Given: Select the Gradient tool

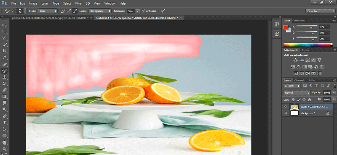Looking at the screenshot, I should 4,97.
